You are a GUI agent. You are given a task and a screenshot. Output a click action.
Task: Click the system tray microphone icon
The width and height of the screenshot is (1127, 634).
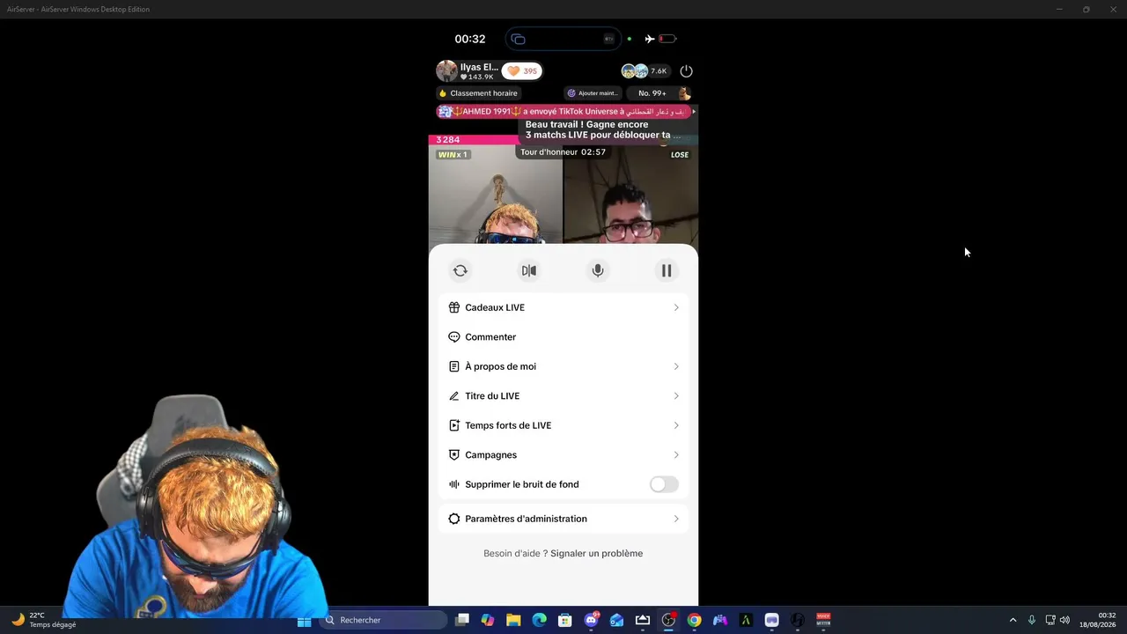pos(1032,620)
